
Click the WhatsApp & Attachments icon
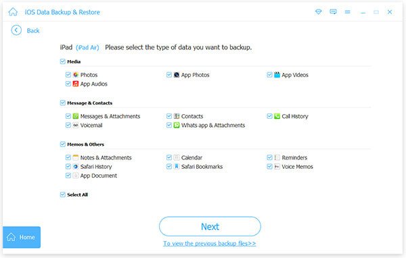(177, 126)
